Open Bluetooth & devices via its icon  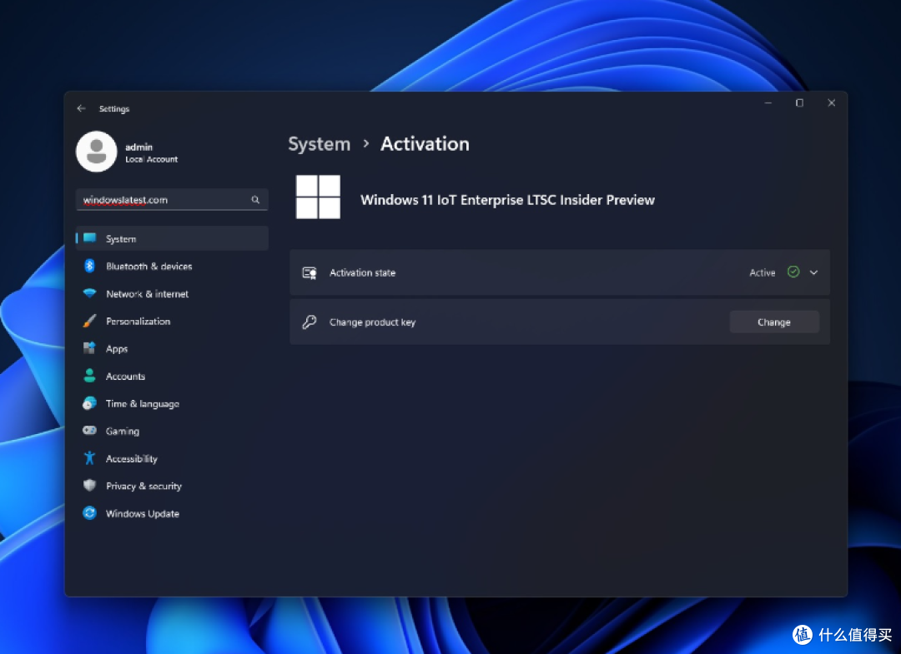[x=89, y=267]
